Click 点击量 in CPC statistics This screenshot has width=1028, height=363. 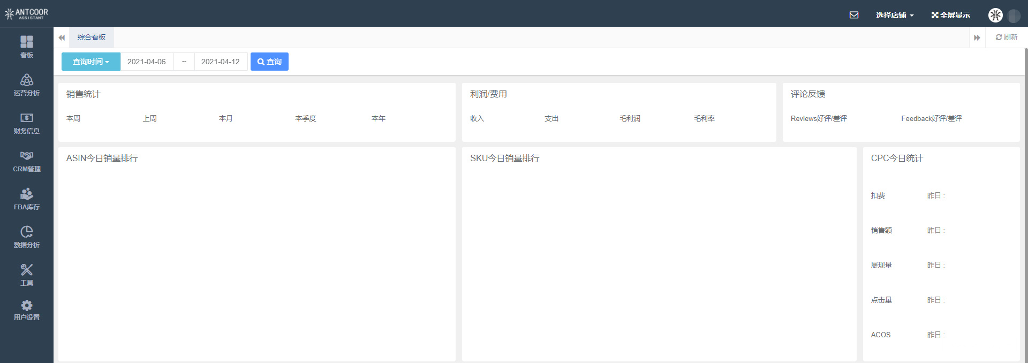coord(881,300)
